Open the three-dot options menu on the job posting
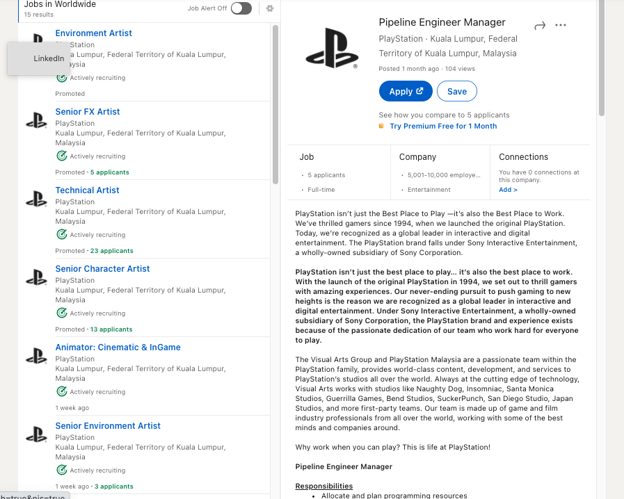Image resolution: width=624 pixels, height=499 pixels. point(561,25)
